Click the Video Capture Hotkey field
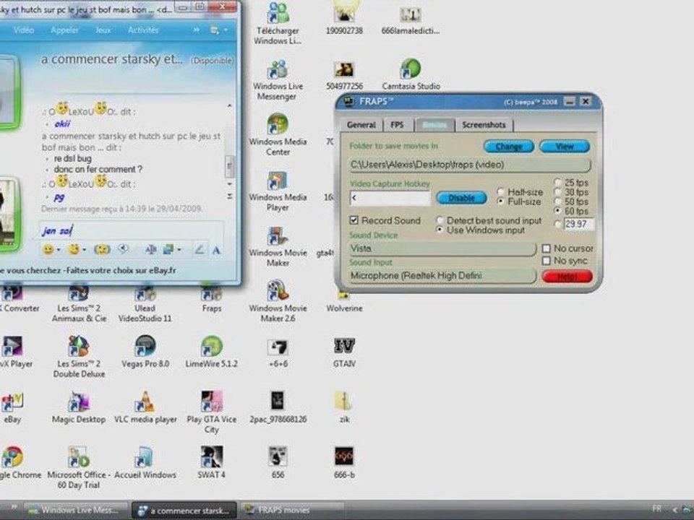This screenshot has height=520, width=694. pos(390,198)
